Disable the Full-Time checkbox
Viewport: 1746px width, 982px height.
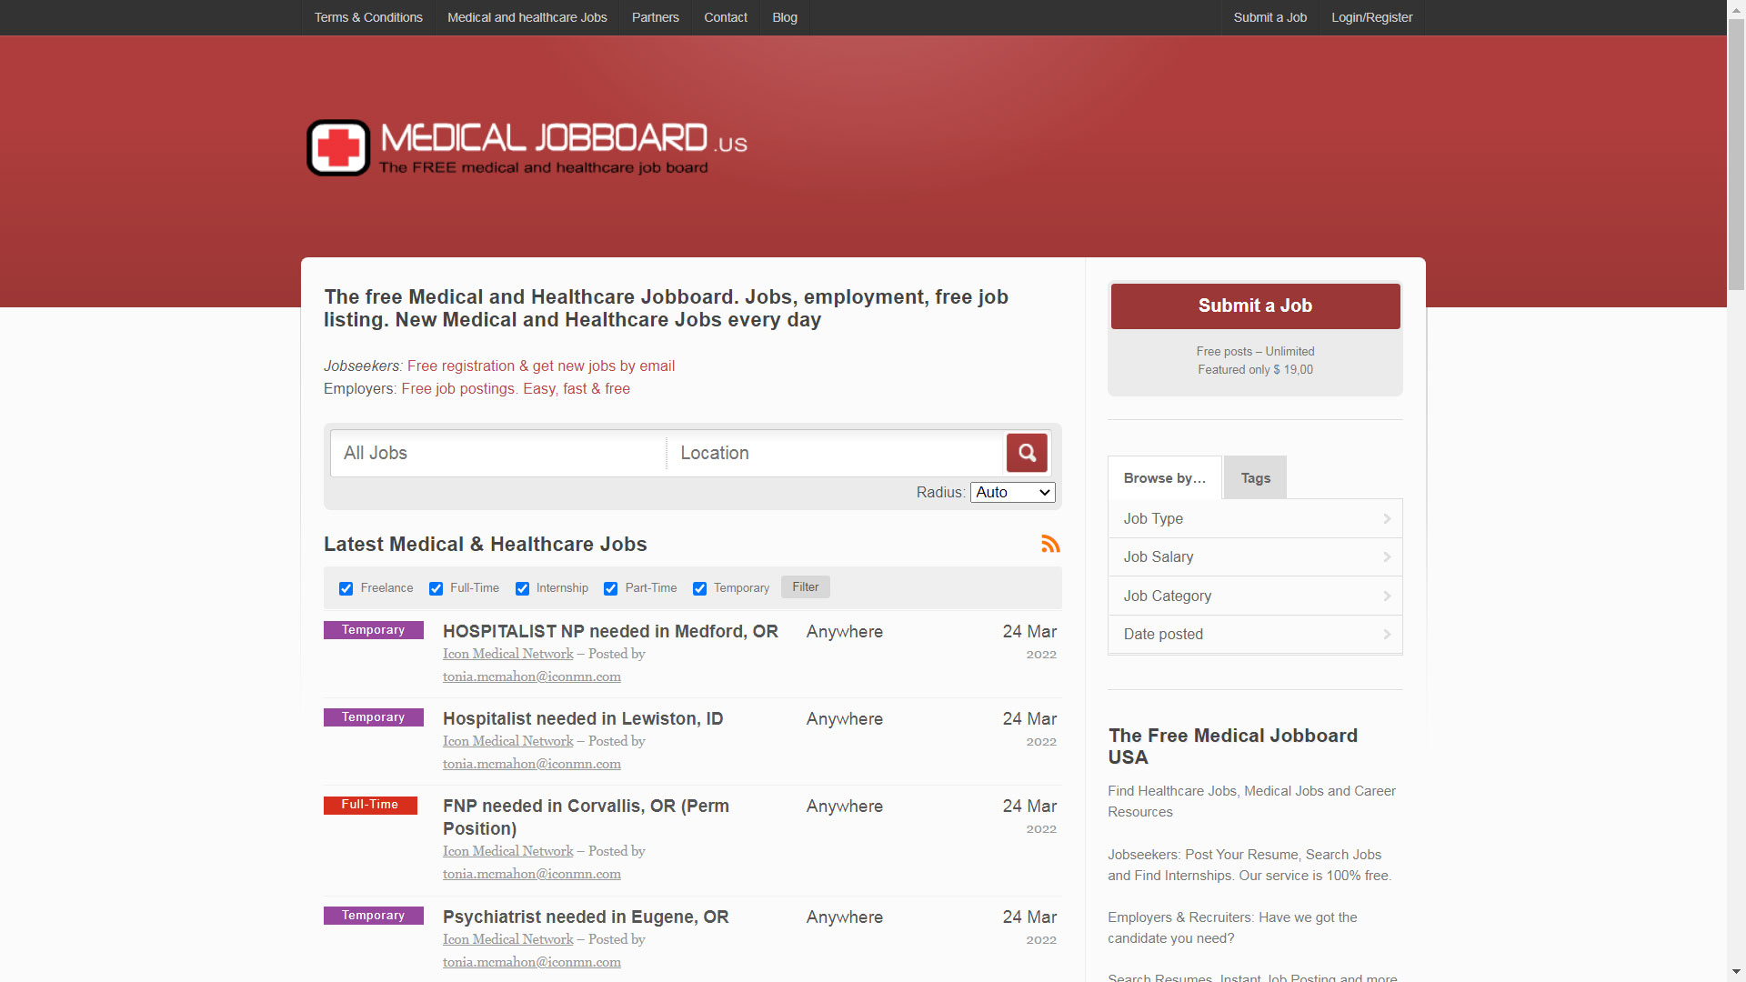click(436, 588)
